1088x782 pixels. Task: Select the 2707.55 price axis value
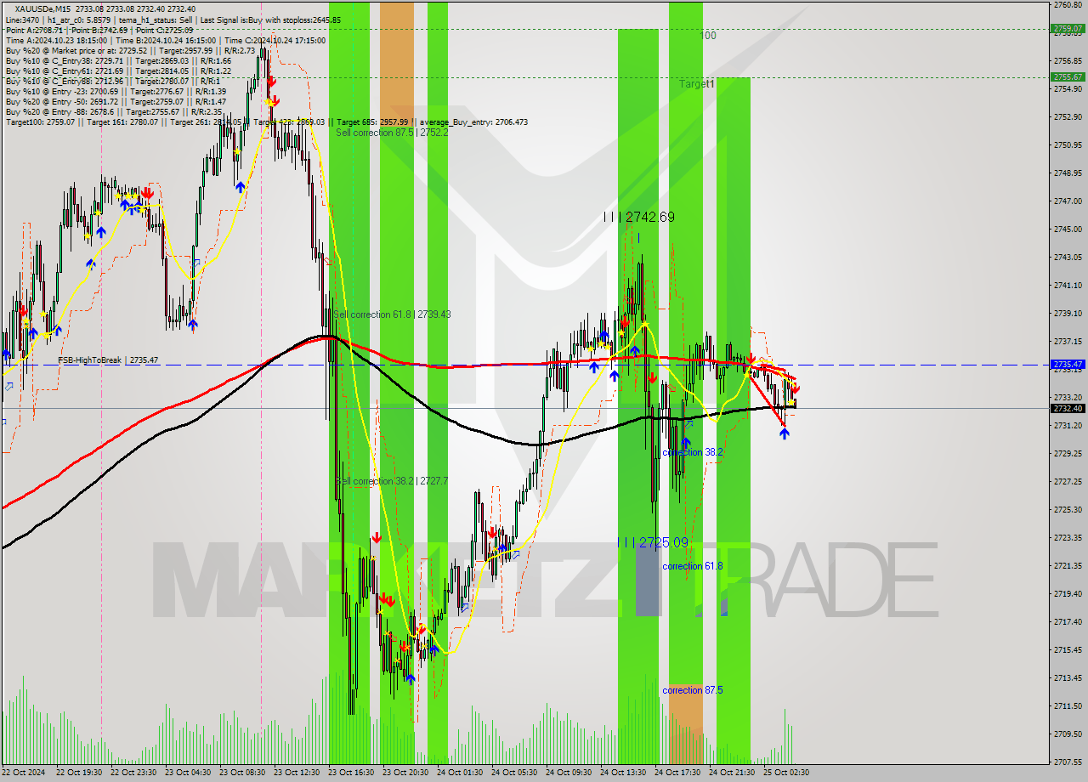tap(1068, 762)
